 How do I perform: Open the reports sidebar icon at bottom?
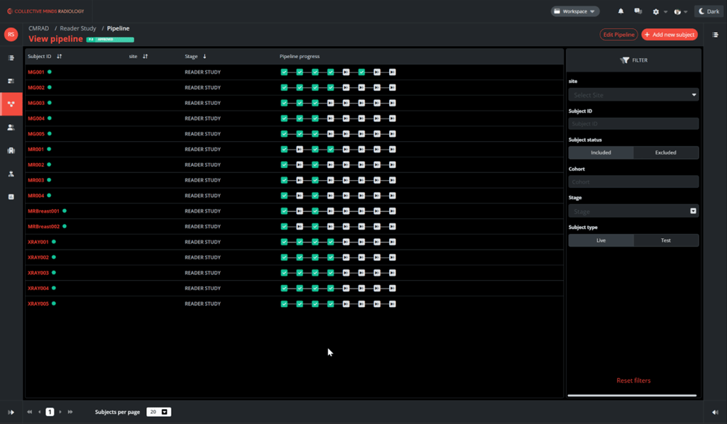point(11,196)
